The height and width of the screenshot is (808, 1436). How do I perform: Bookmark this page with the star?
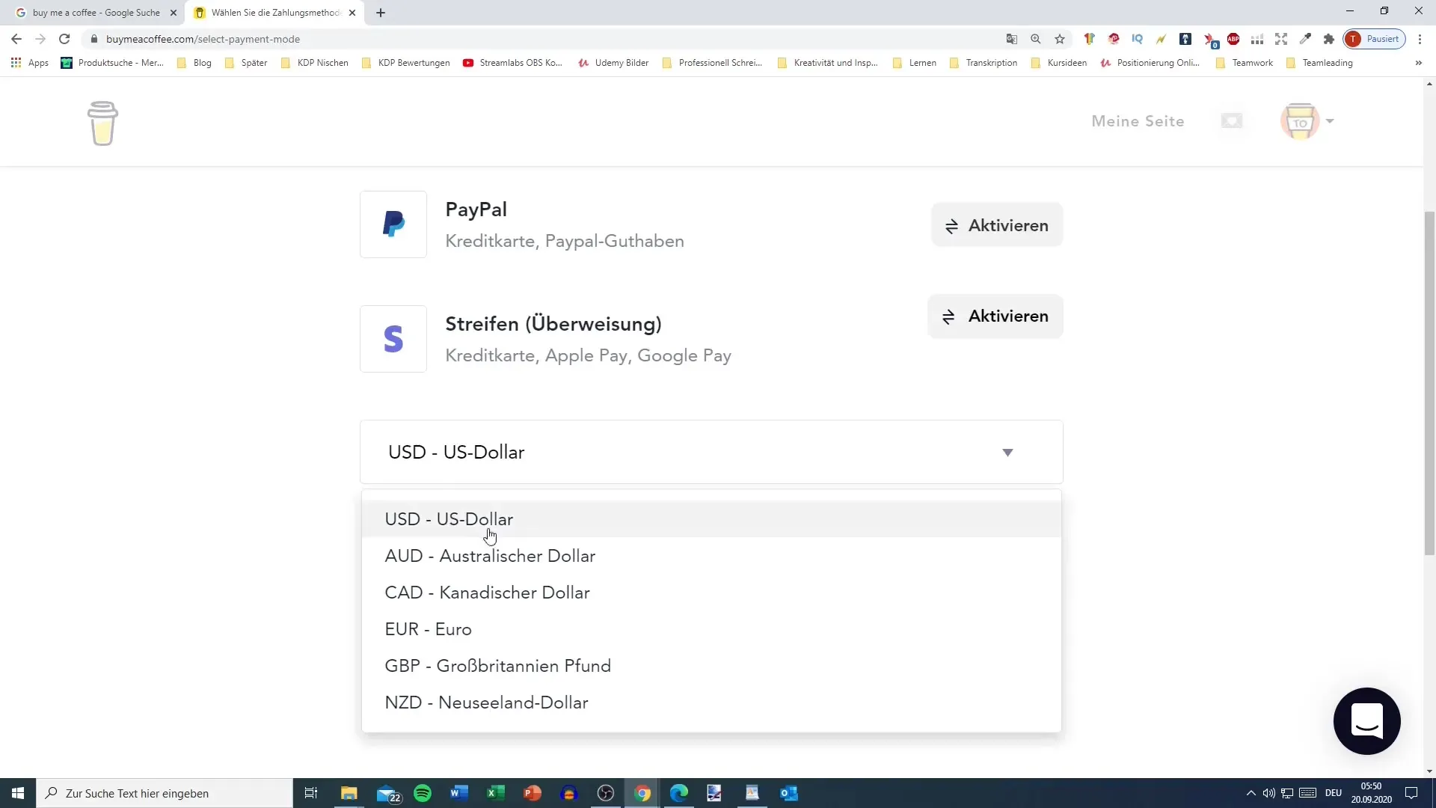click(x=1060, y=39)
